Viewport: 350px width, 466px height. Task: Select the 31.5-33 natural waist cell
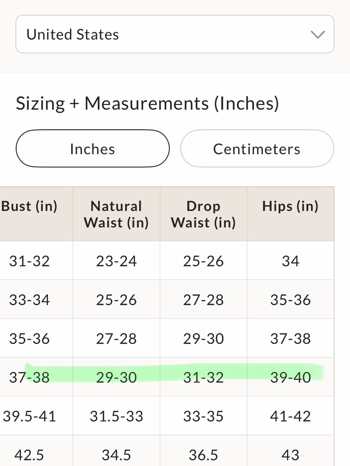pos(116,416)
